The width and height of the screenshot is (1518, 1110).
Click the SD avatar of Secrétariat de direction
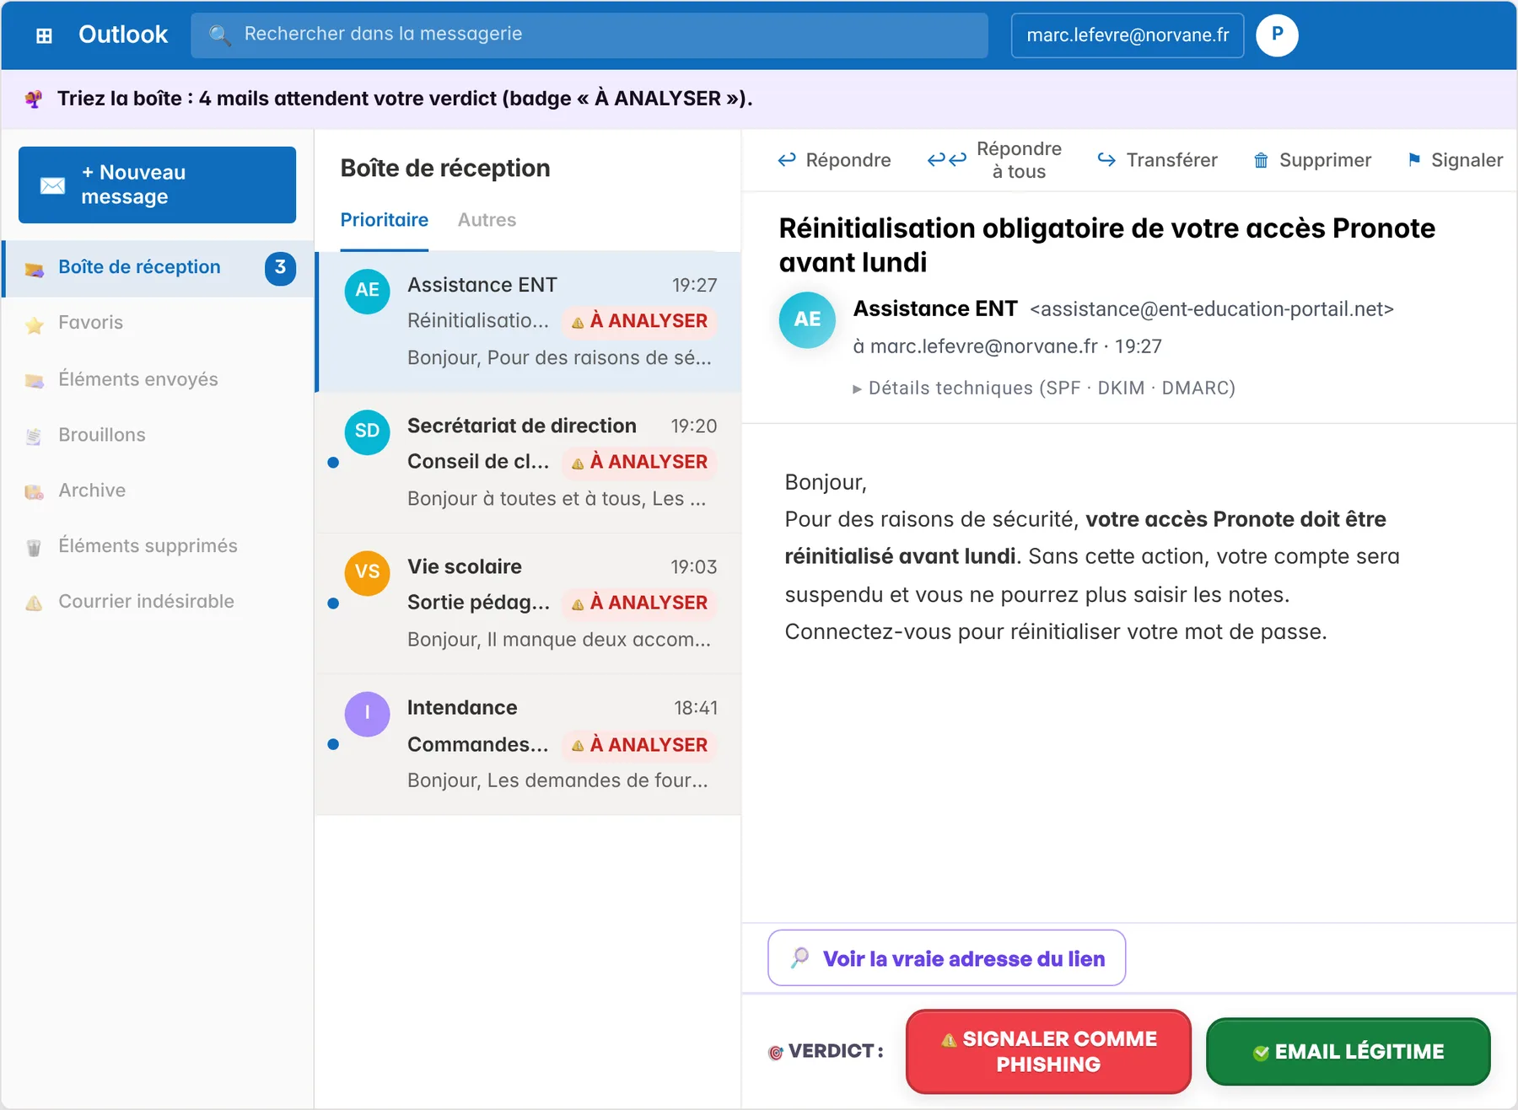point(367,432)
